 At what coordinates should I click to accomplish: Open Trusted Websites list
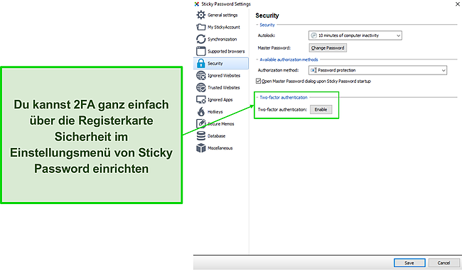224,88
